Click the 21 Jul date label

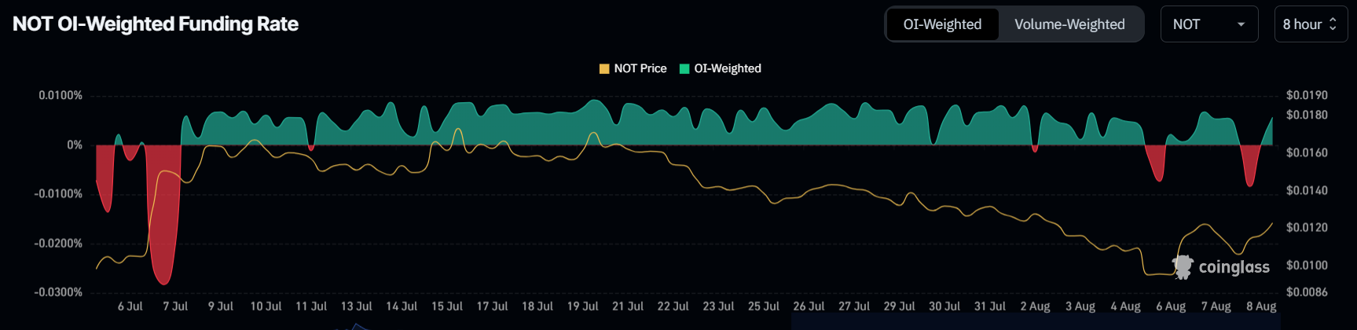[628, 306]
